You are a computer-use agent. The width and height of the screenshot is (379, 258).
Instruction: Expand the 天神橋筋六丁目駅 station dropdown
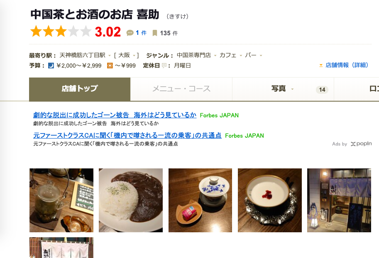110,56
